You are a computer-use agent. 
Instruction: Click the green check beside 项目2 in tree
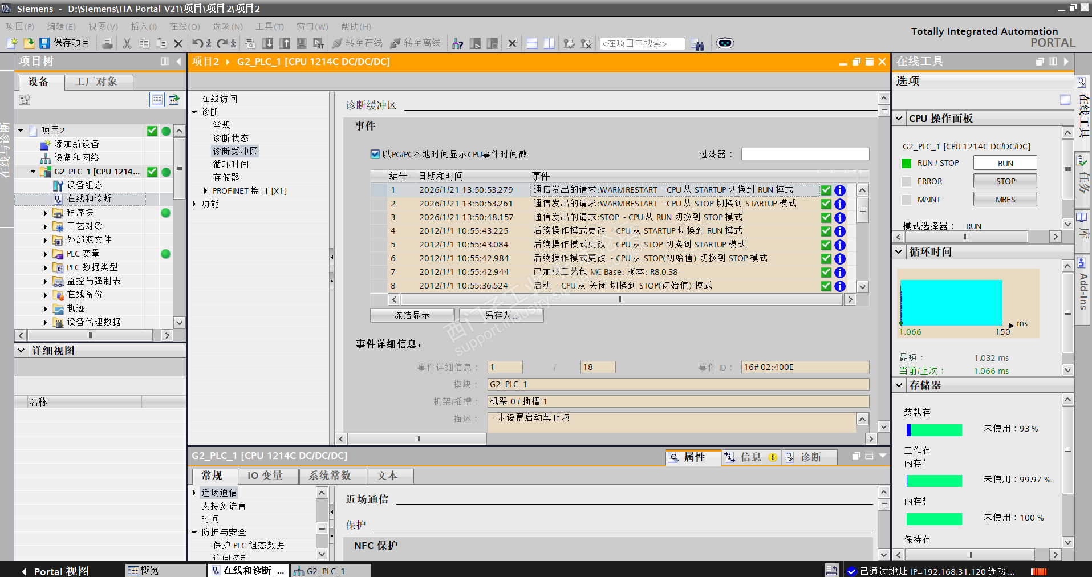(x=152, y=131)
